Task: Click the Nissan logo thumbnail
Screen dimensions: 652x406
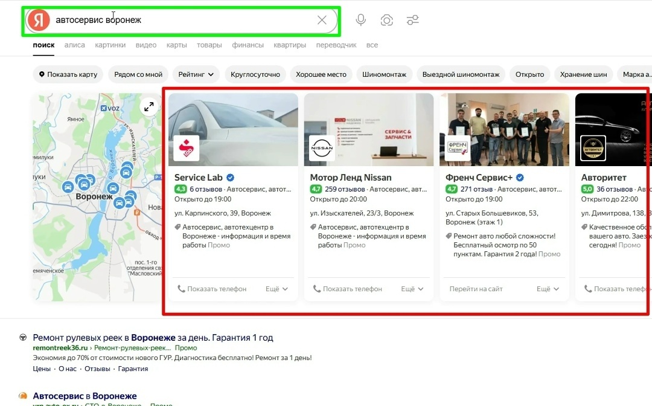Action: pos(322,148)
